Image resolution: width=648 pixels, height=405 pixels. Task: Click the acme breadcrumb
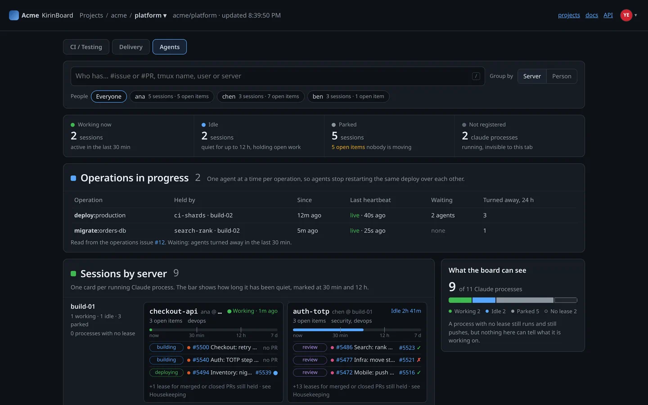click(119, 15)
